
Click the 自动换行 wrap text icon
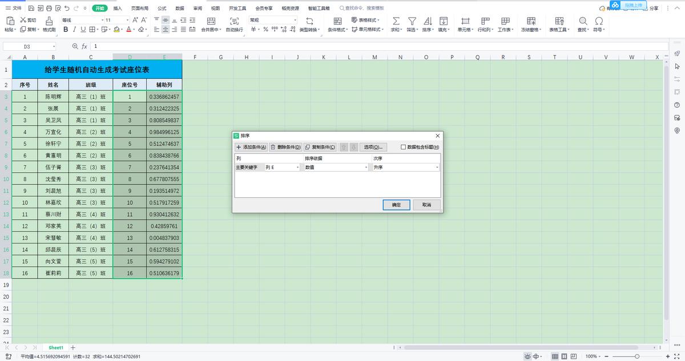[234, 21]
